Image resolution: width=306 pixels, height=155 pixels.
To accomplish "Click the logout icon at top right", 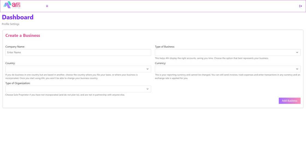I will point(300,6).
